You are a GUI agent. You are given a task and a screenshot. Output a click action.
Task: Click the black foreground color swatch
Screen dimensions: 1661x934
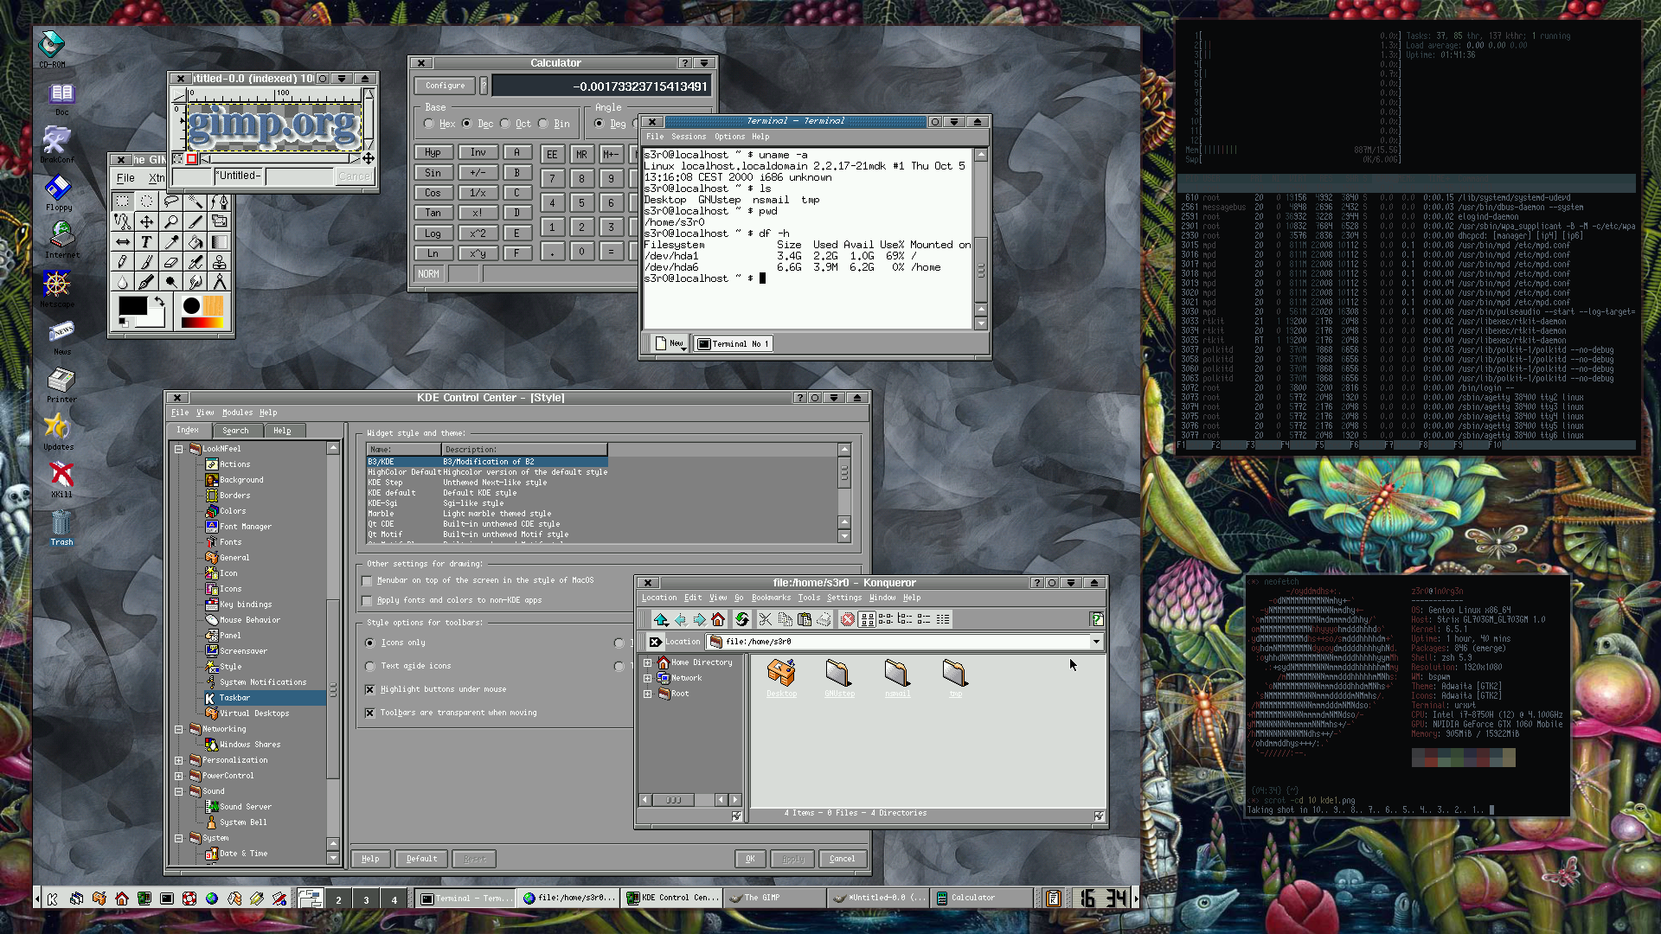tap(132, 305)
